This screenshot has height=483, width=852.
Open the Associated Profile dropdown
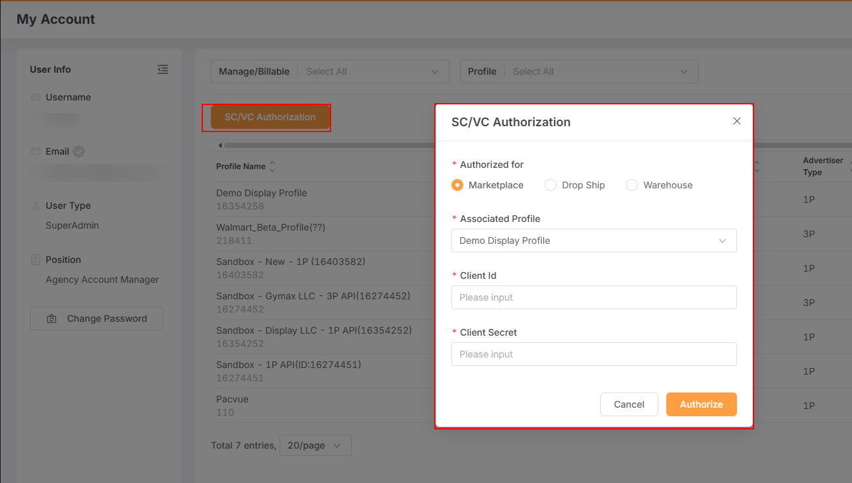tap(594, 241)
